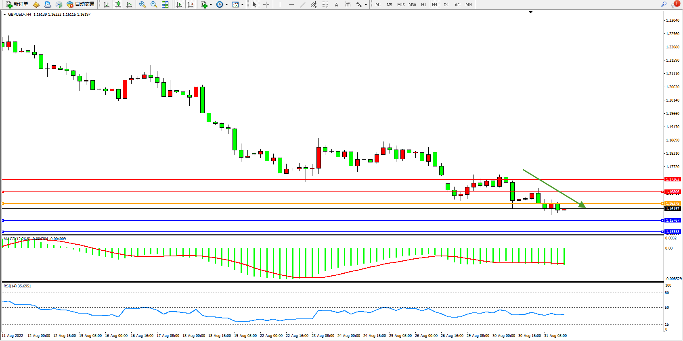Select the Fibonacci retracement tool
Viewport: 683px width, 341px height.
click(325, 4)
